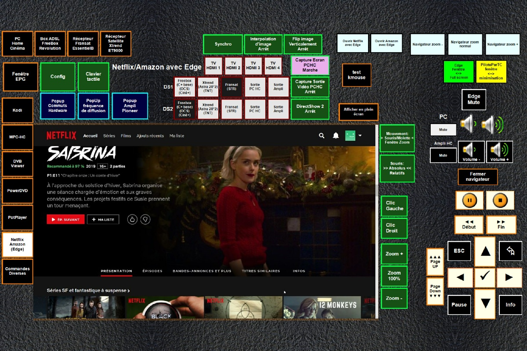527x351 pixels.
Task: Raise PC volume with the speaker icon
Action: point(492,125)
